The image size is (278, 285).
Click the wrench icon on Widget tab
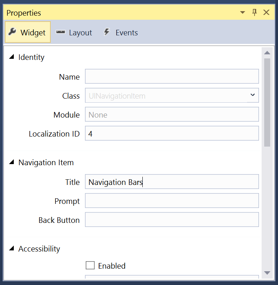[12, 32]
